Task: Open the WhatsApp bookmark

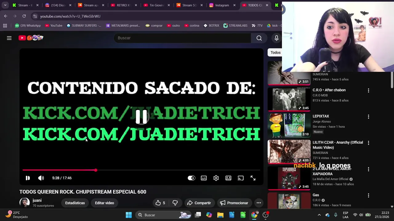Action: point(28,25)
